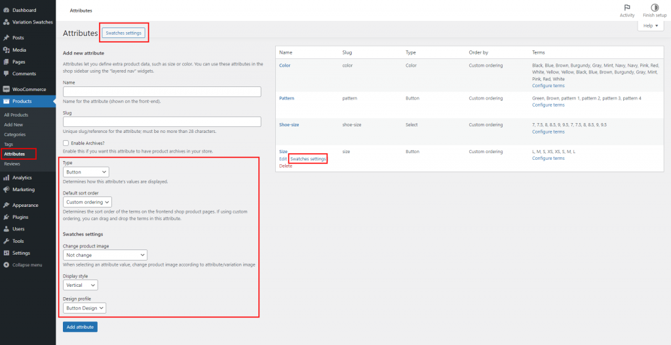Image resolution: width=671 pixels, height=345 pixels.
Task: Click the Appearance paintbrush icon
Action: 6,205
